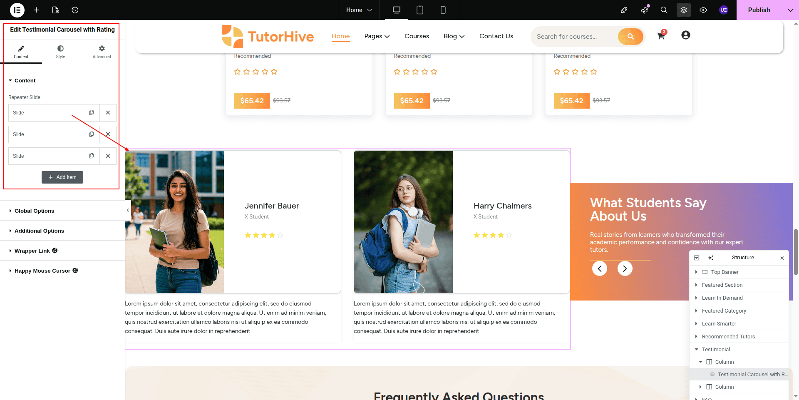Switch to the Style tab
799x400 pixels.
pos(60,52)
